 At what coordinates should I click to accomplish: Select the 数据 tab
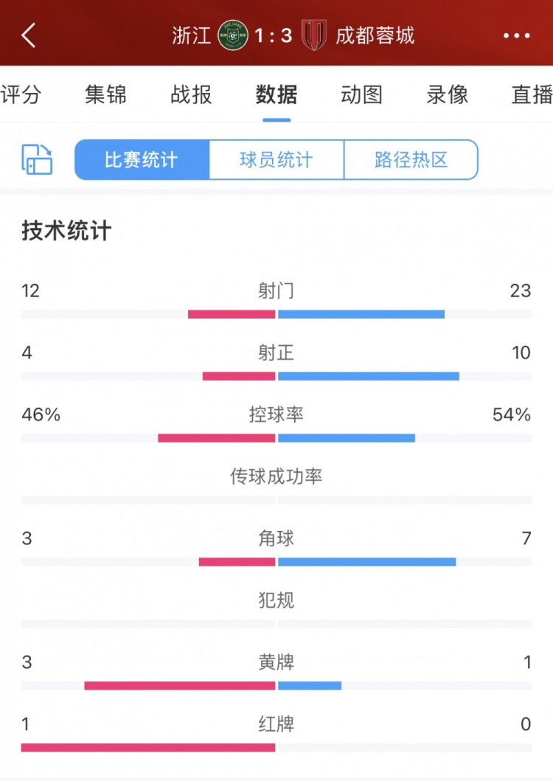pyautogui.click(x=276, y=94)
